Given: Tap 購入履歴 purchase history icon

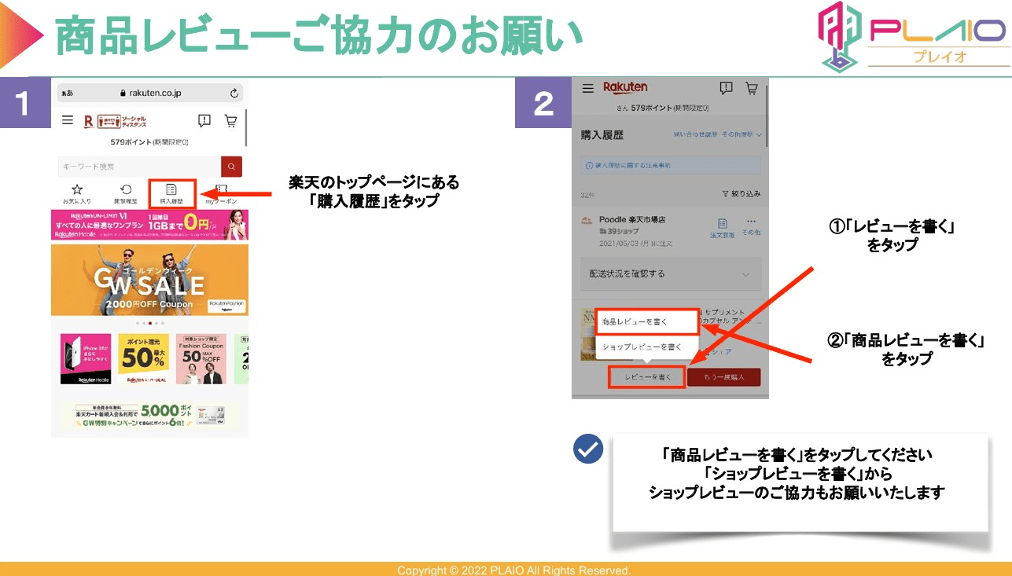Looking at the screenshot, I should tap(171, 194).
